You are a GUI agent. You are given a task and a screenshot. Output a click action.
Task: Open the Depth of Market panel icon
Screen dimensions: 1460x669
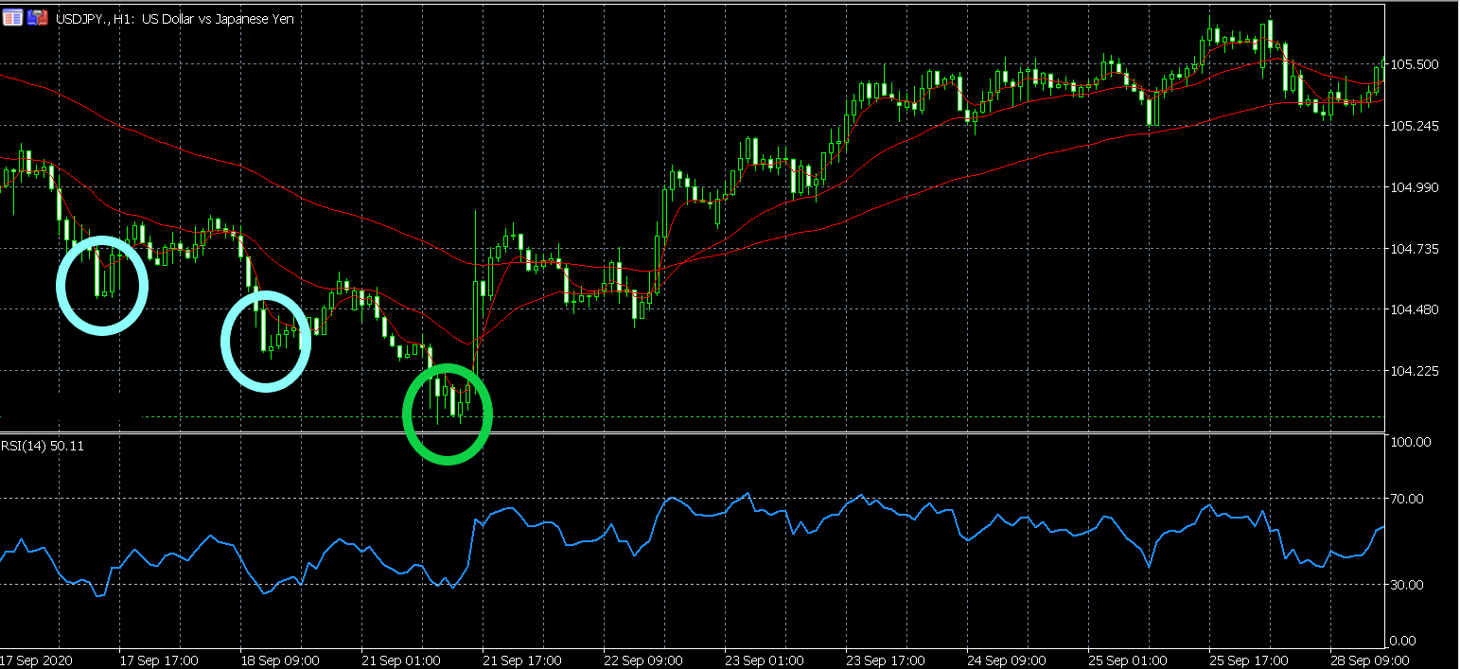click(x=13, y=17)
